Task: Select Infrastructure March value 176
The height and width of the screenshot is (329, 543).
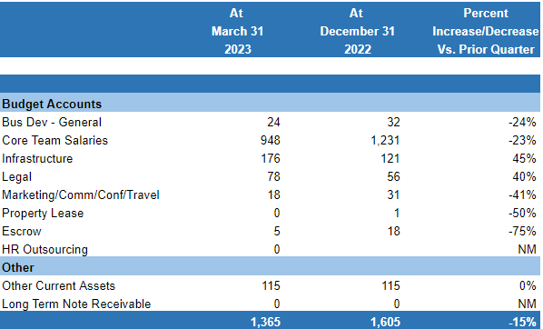Action: click(270, 158)
